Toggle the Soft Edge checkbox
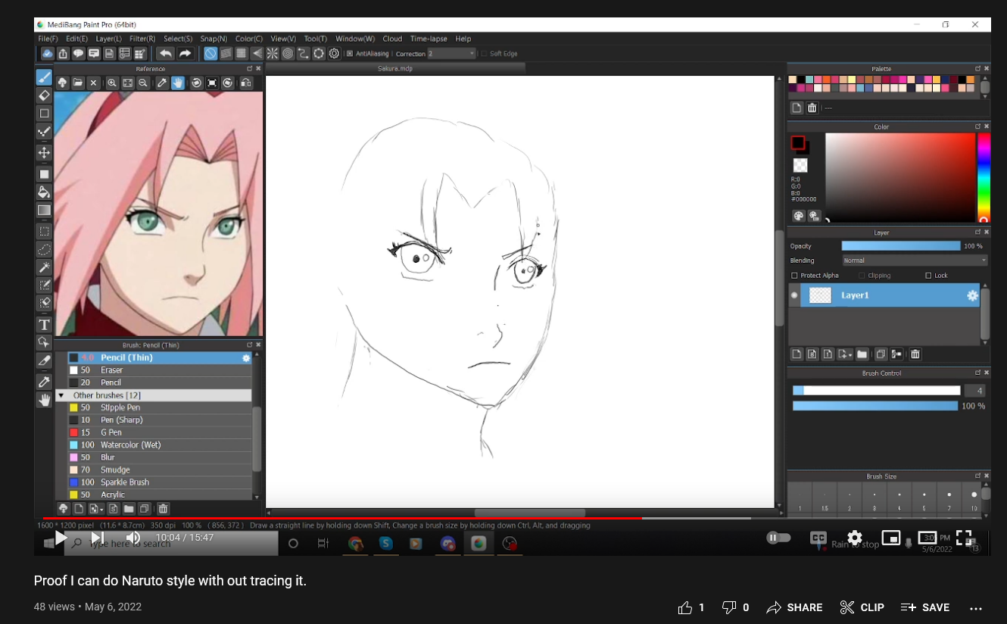 [484, 54]
